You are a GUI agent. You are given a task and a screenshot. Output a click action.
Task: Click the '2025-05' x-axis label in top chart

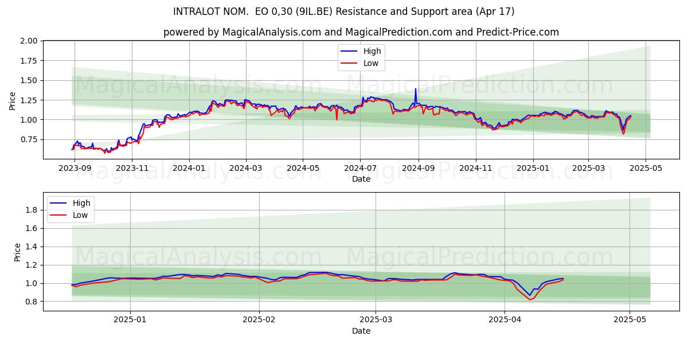(645, 168)
